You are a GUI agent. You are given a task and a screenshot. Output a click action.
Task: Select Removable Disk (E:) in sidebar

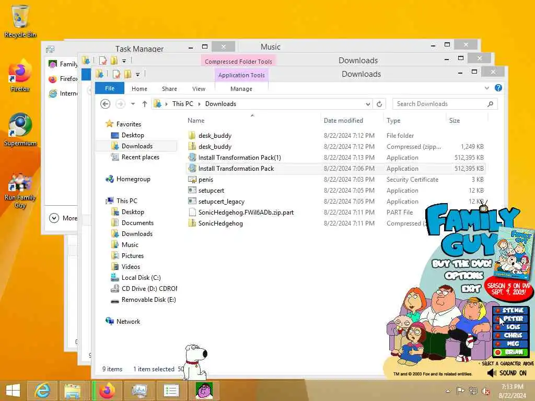pyautogui.click(x=144, y=299)
